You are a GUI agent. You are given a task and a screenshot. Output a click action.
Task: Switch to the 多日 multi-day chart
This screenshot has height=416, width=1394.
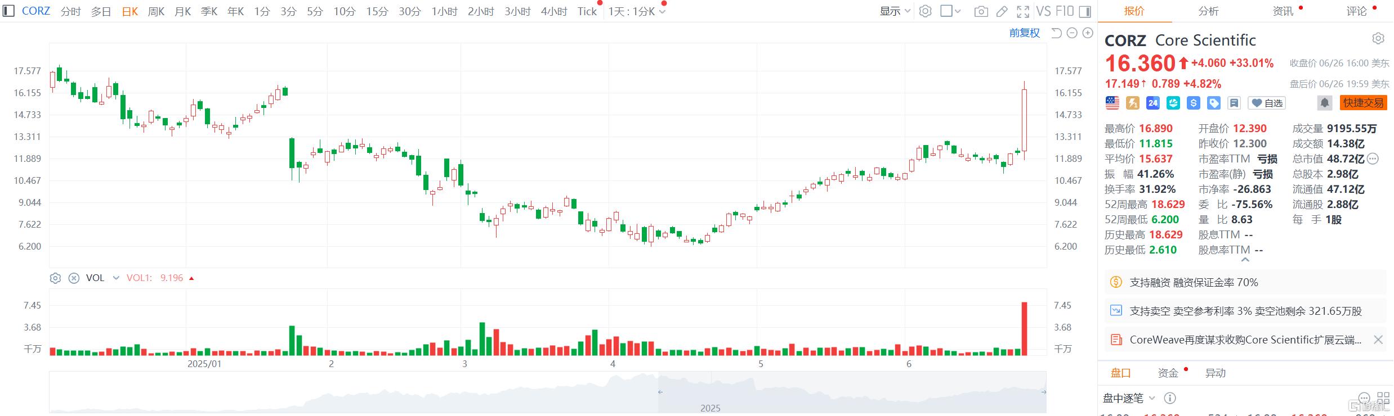[x=101, y=11]
